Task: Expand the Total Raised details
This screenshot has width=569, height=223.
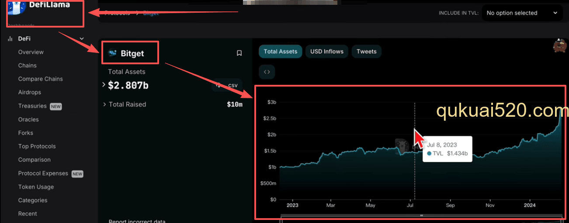Action: 105,105
